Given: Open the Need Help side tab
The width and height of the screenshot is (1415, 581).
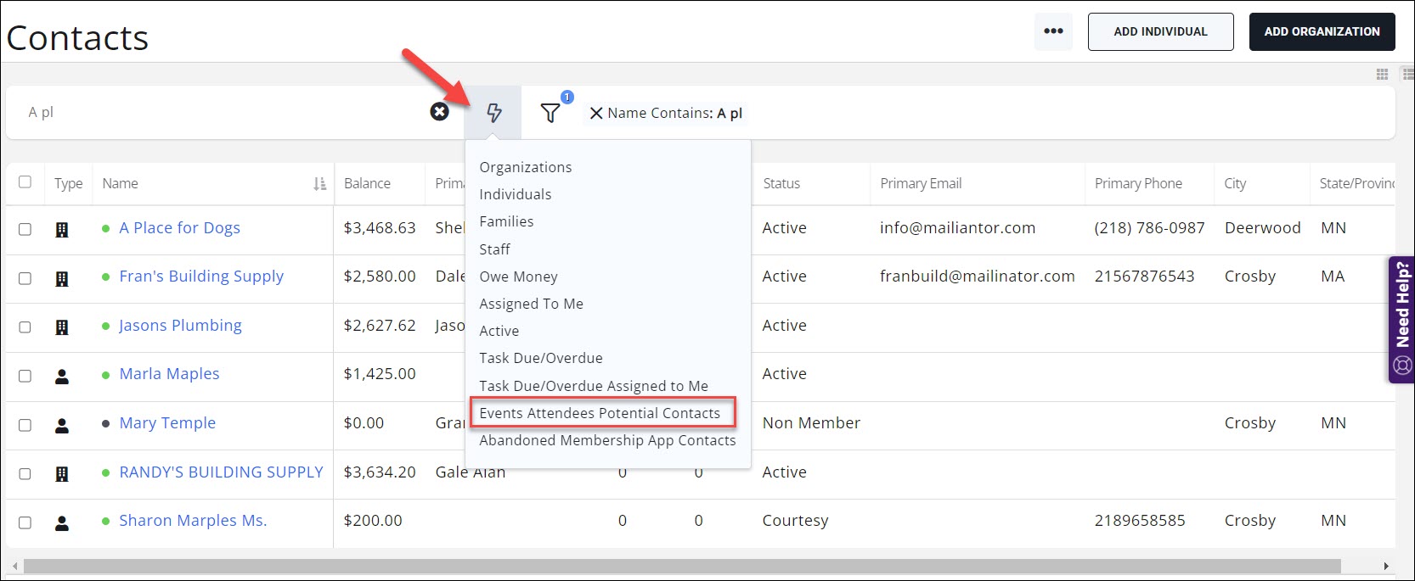Looking at the screenshot, I should click(1401, 320).
